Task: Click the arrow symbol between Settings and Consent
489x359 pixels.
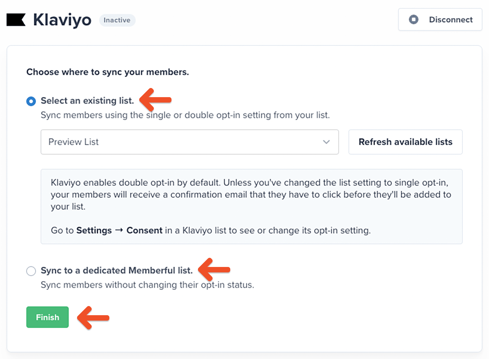Action: pyautogui.click(x=119, y=230)
